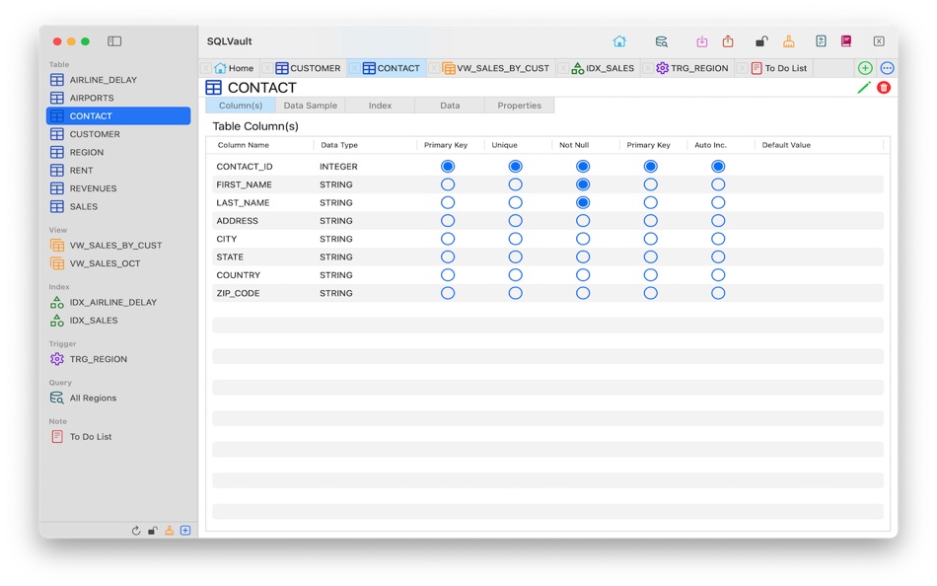
Task: Open the teal document report icon
Action: 821,41
